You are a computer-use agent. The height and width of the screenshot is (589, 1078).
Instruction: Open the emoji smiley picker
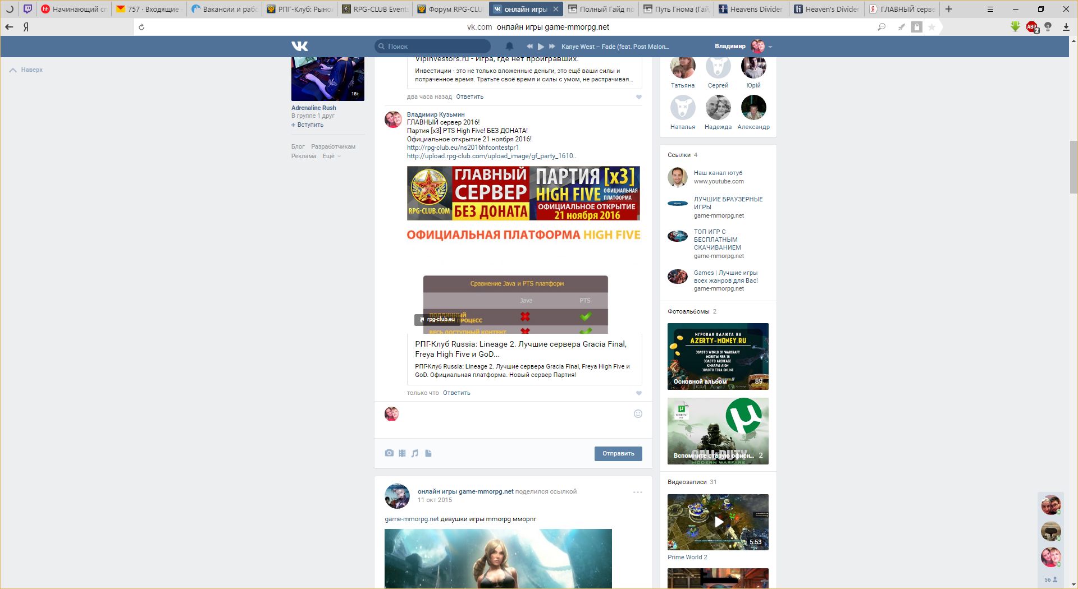tap(638, 414)
